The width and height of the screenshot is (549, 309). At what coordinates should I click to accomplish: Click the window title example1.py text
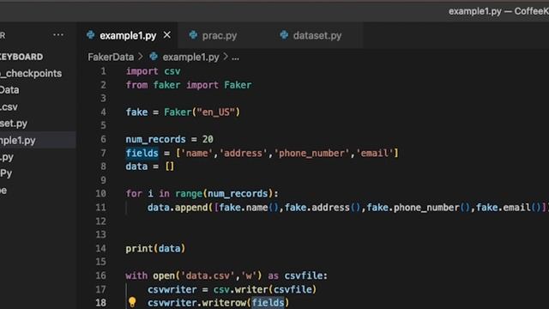coord(474,11)
